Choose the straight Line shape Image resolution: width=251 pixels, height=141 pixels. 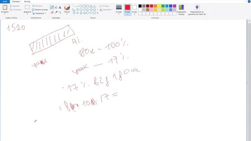[74, 6]
